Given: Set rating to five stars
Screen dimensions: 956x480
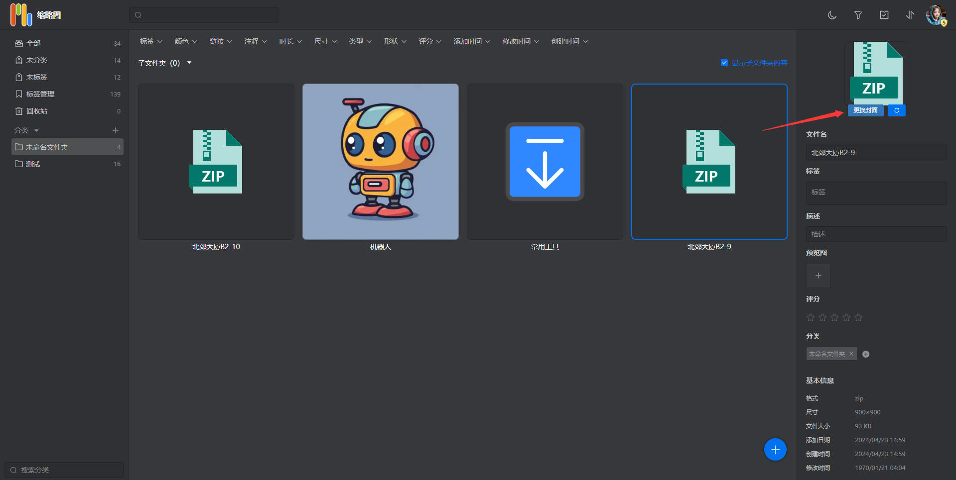Looking at the screenshot, I should click(858, 317).
